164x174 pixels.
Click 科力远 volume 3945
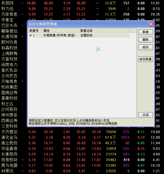(112, 9)
